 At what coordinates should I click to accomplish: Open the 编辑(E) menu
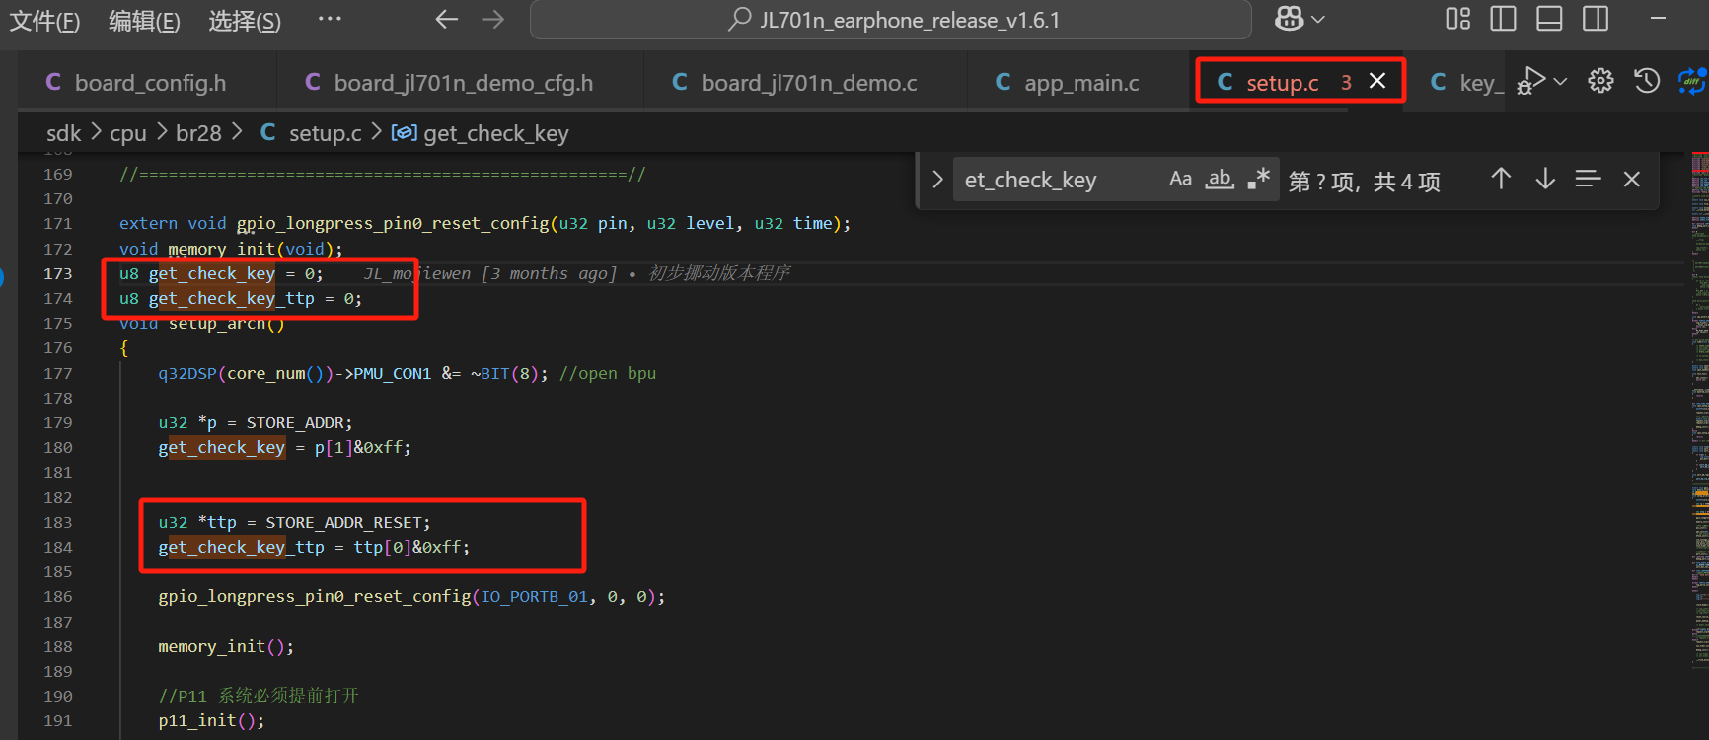pyautogui.click(x=144, y=21)
